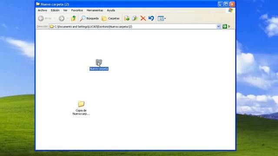Image resolution: width=278 pixels, height=156 pixels.
Task: Click the highlighted Nueva carpeta label
Action: [99, 69]
